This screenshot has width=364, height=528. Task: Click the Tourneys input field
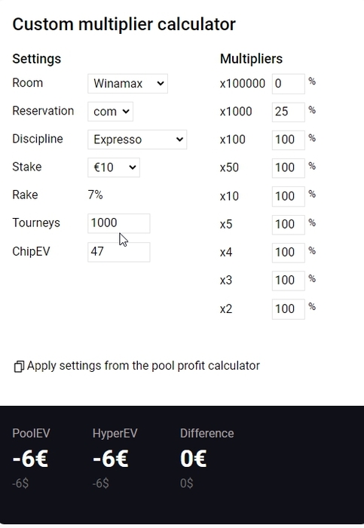tap(119, 223)
